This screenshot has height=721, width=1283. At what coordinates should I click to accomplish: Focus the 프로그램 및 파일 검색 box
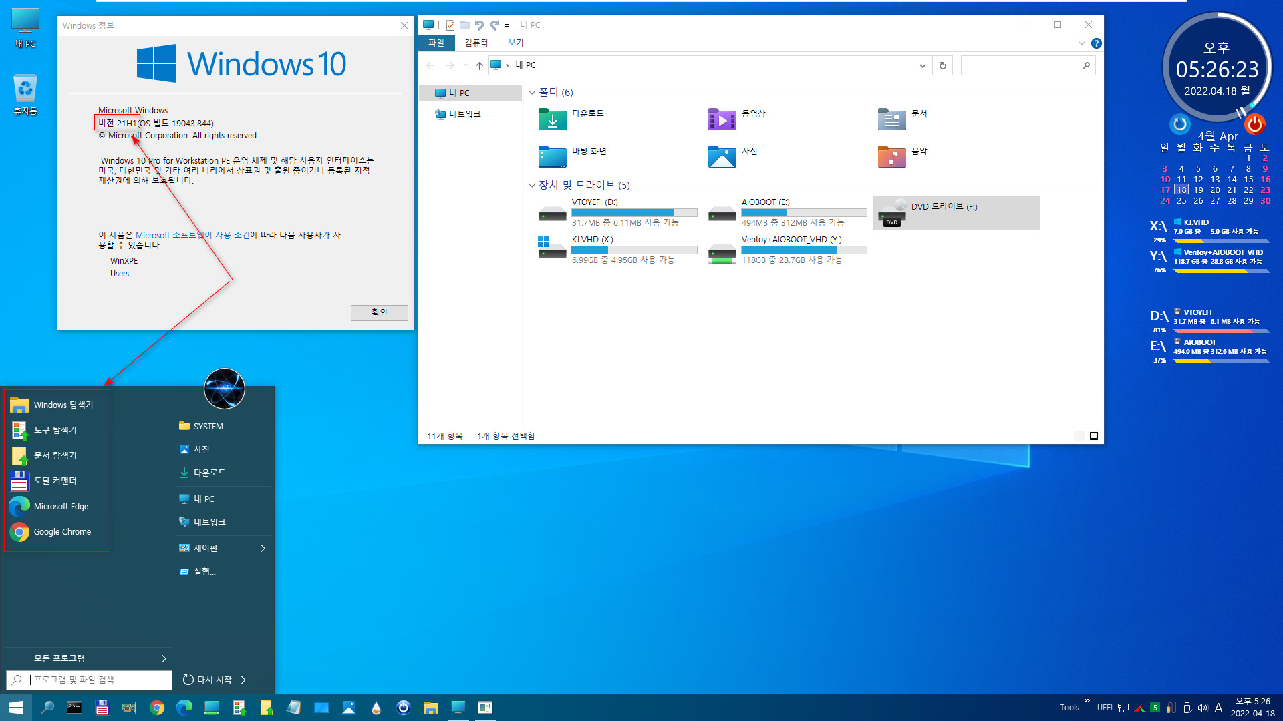point(89,680)
